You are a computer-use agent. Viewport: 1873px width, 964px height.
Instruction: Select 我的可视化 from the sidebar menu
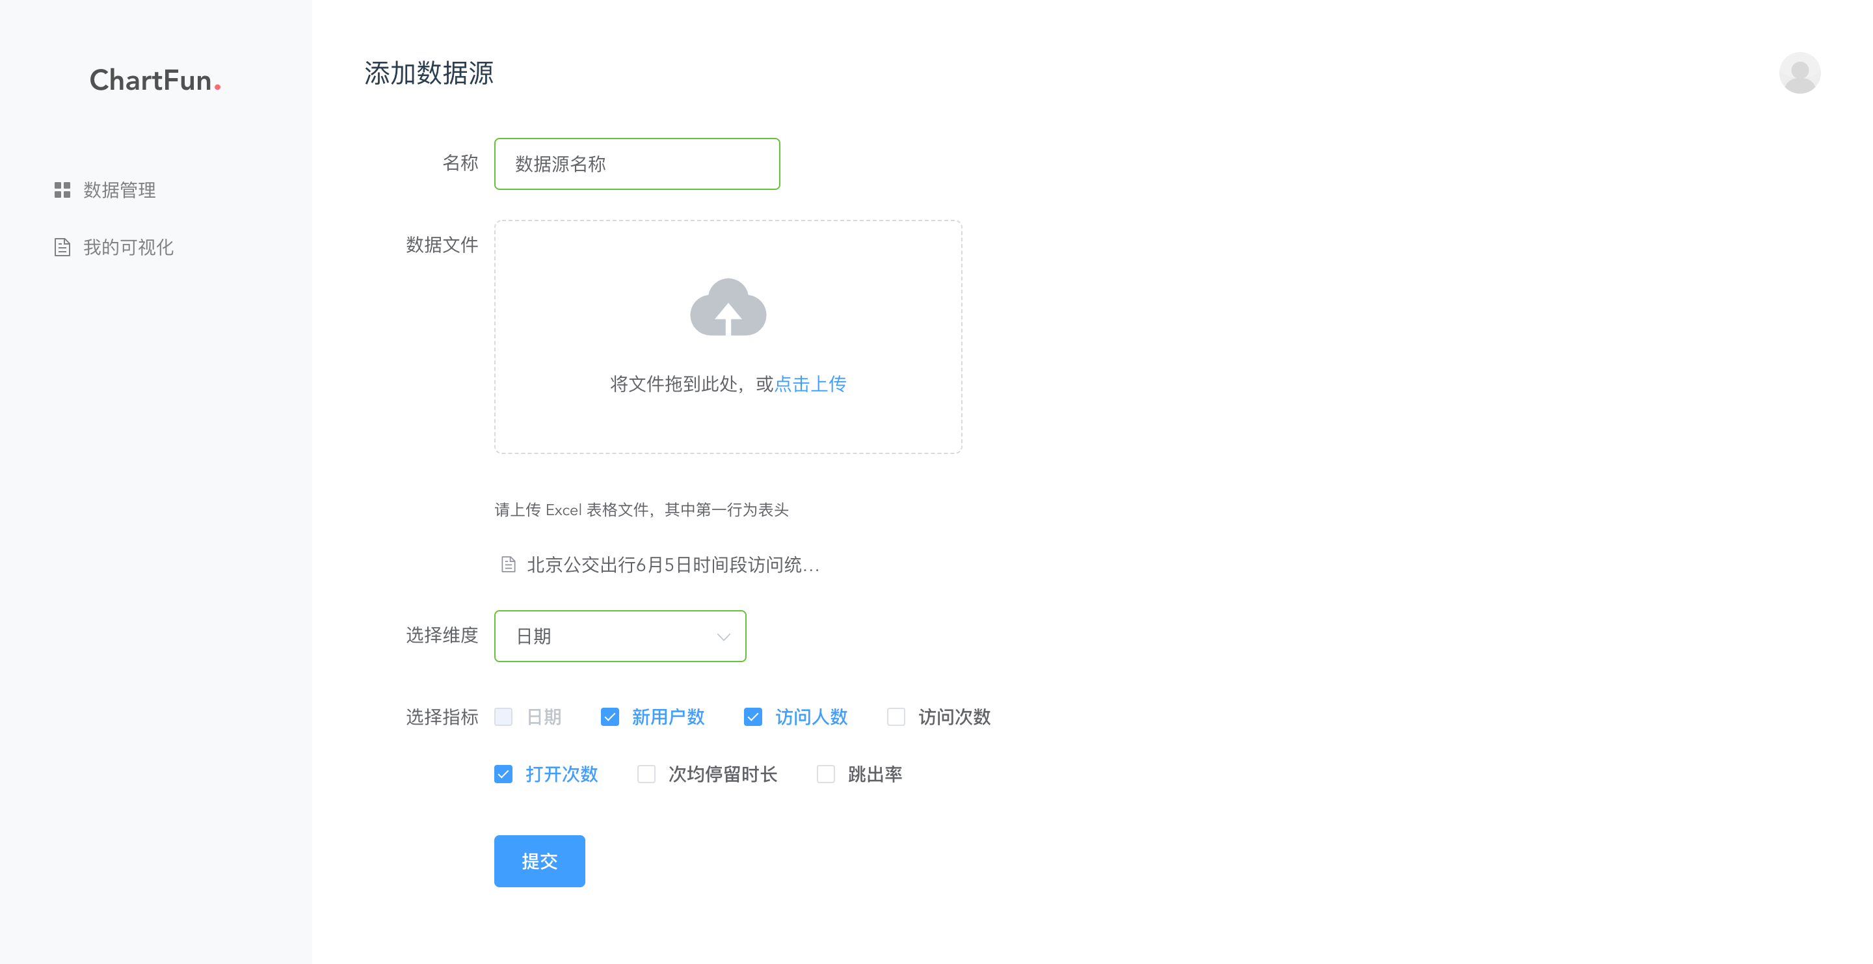128,247
